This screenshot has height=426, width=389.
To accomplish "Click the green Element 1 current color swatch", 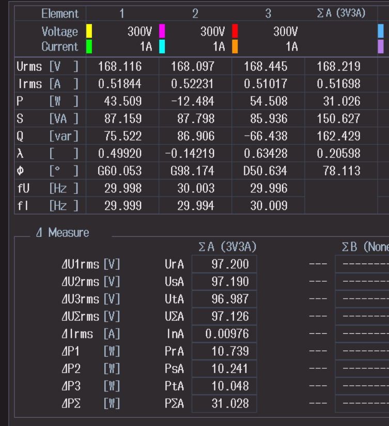I will coord(89,46).
